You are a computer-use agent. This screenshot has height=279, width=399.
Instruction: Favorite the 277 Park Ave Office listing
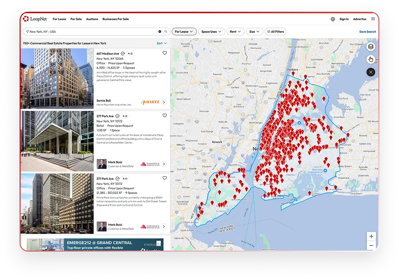pos(165,178)
